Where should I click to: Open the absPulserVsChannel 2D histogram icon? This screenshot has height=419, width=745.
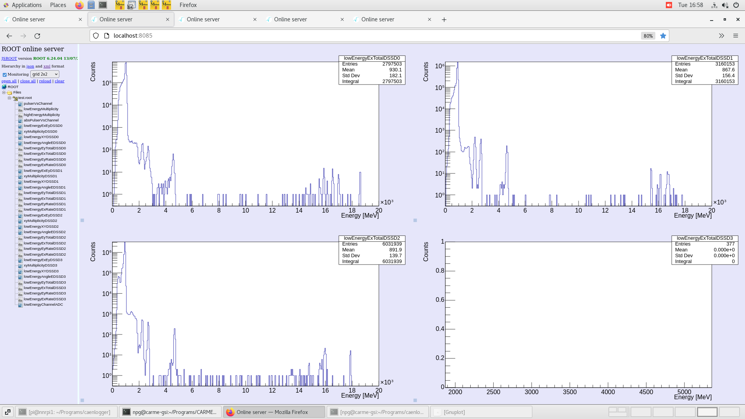coord(20,120)
